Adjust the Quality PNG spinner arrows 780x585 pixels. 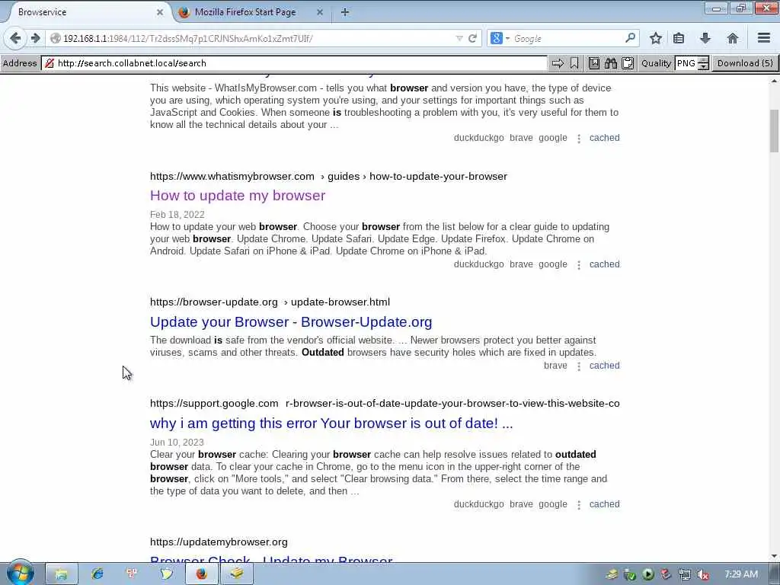coord(703,63)
